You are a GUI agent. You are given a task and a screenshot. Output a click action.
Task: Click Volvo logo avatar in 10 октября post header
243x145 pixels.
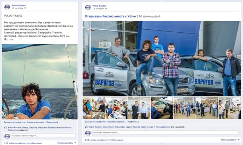click(x=7, y=7)
